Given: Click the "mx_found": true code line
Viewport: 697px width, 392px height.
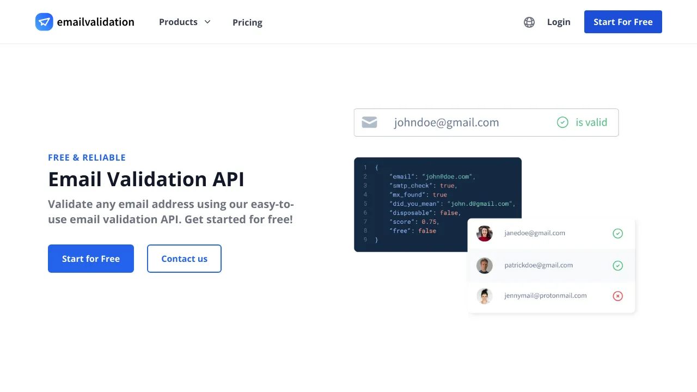Looking at the screenshot, I should coord(418,194).
